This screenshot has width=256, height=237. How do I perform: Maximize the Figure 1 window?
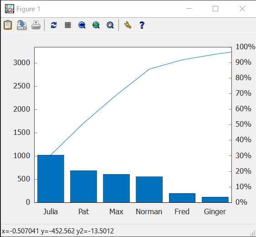pos(215,9)
